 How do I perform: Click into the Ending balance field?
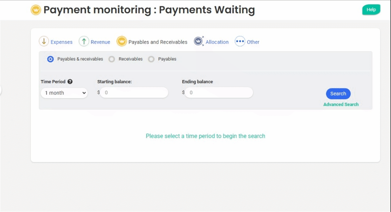tap(219, 93)
